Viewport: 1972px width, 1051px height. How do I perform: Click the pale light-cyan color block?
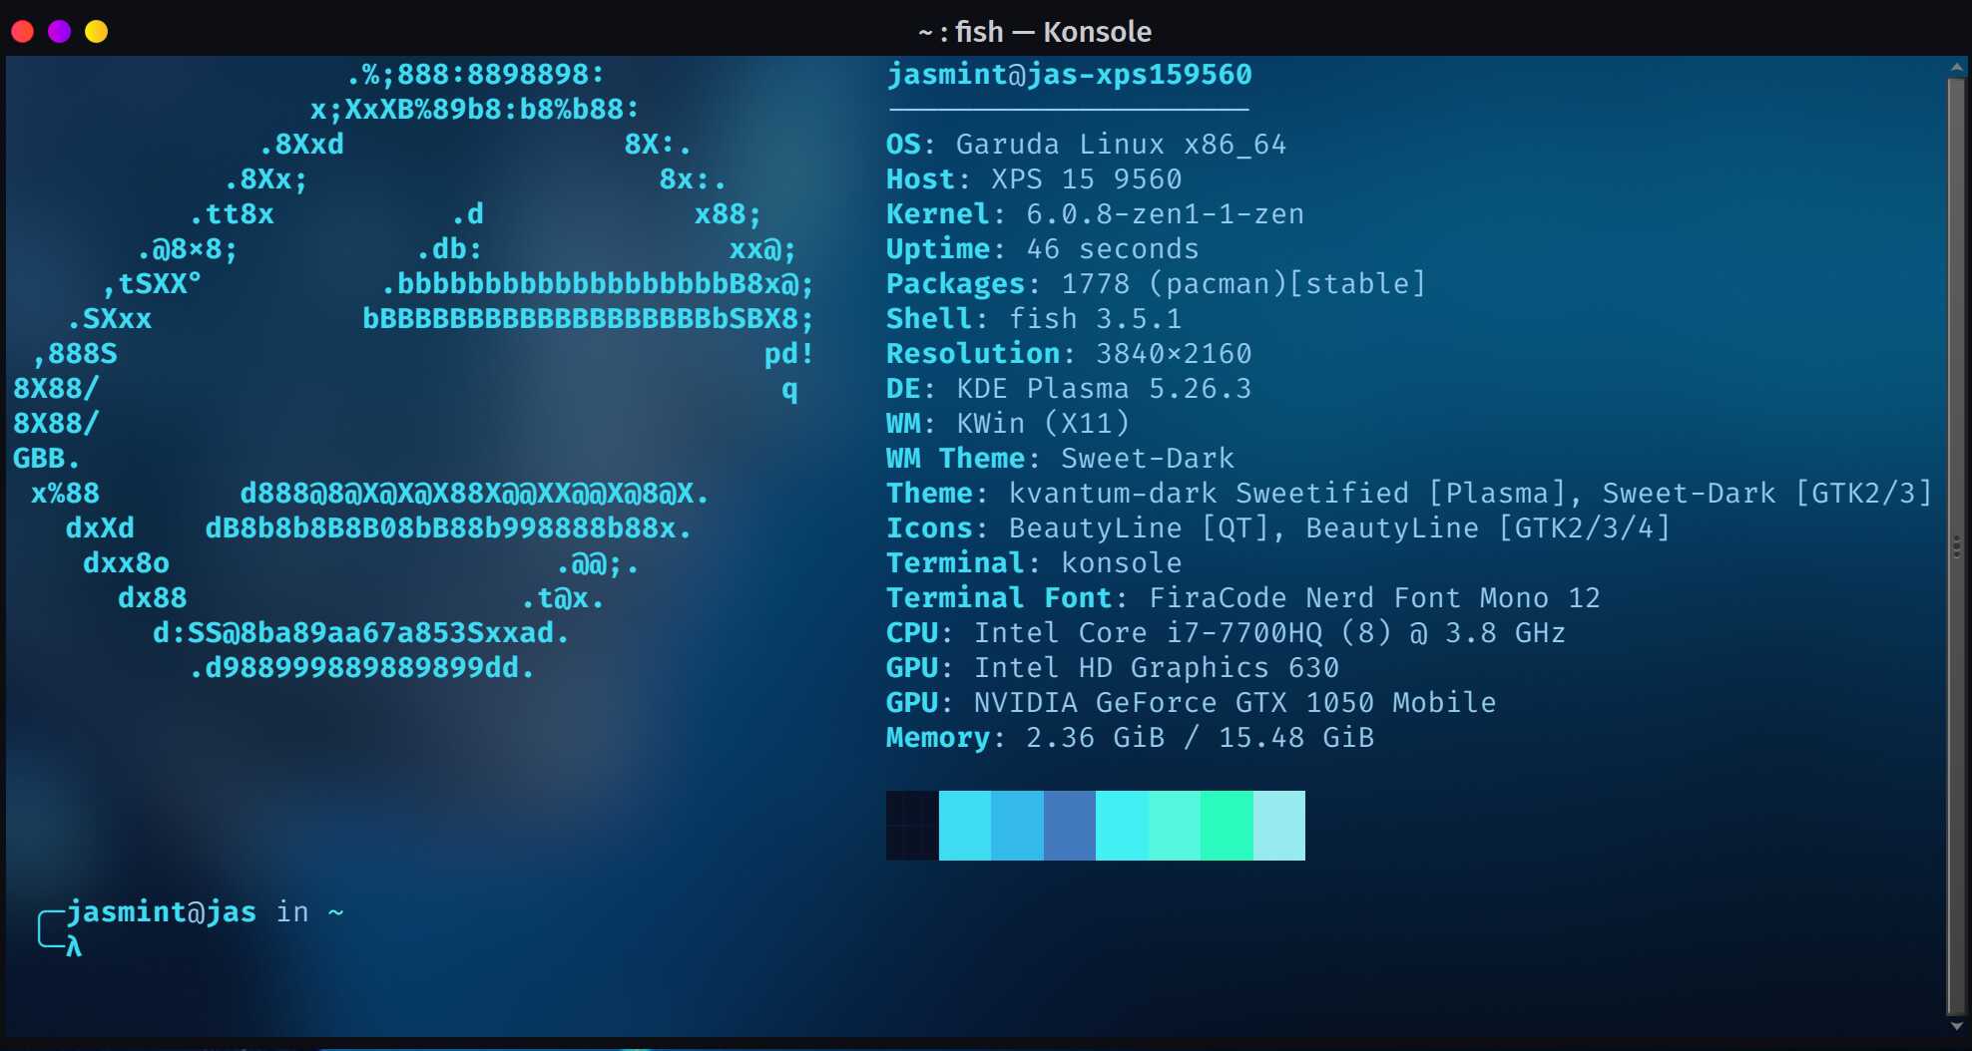click(x=1279, y=826)
